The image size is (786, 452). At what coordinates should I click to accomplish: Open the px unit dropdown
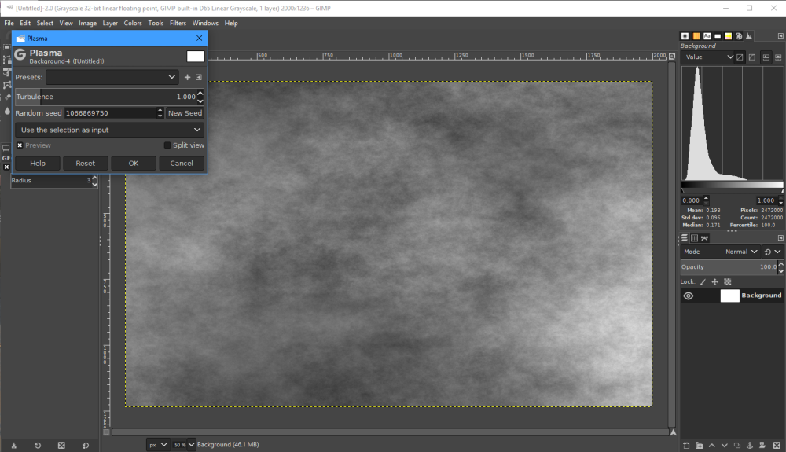pos(157,444)
